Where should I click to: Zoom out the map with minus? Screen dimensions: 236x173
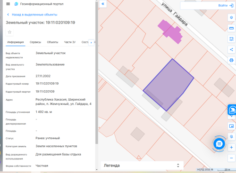pyautogui.click(x=231, y=158)
